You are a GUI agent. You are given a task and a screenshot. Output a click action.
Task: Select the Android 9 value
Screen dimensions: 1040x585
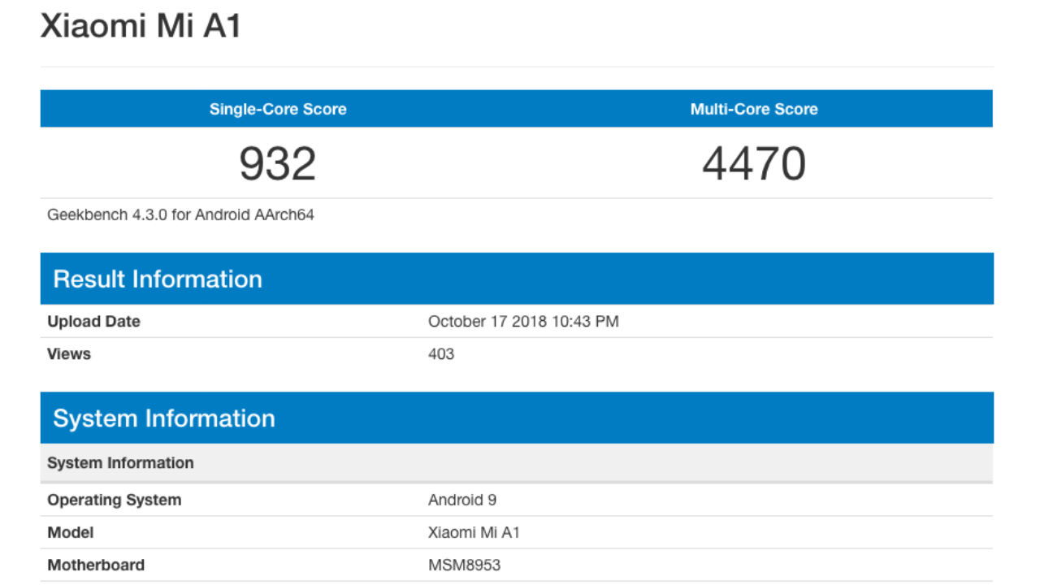coord(461,500)
